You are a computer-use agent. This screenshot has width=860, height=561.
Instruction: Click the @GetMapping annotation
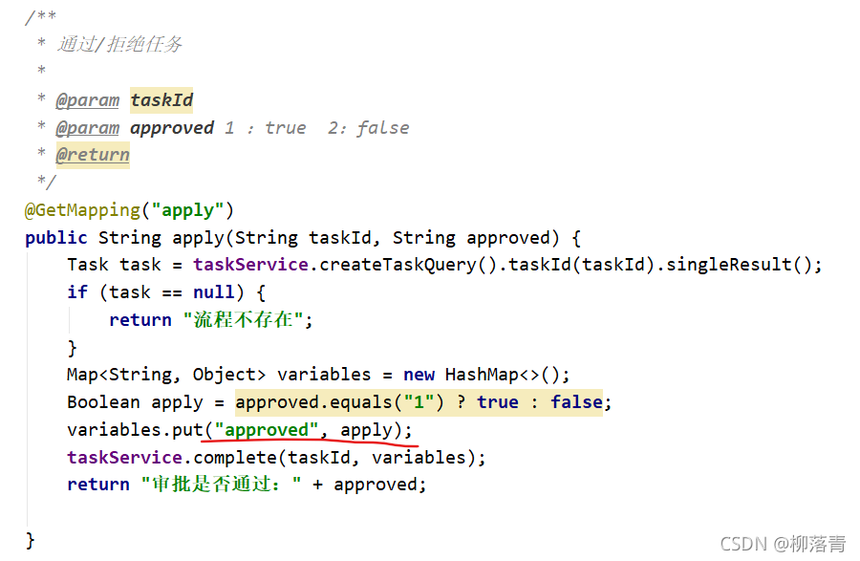(x=83, y=210)
